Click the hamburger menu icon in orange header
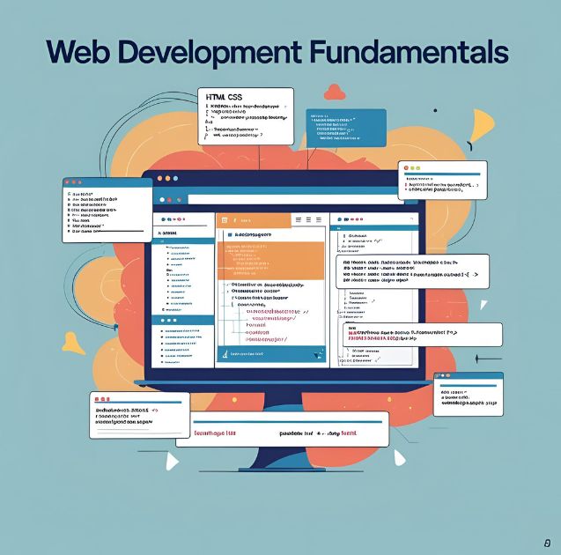This screenshot has width=561, height=555. click(299, 219)
